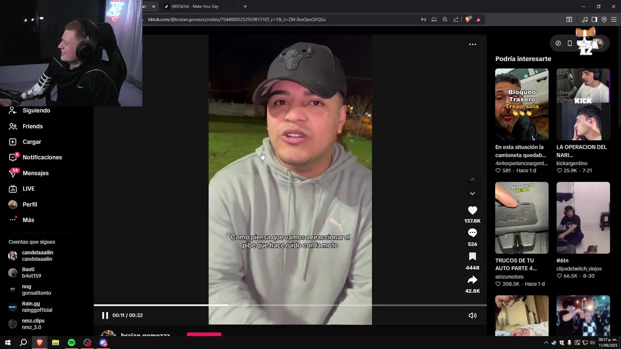
Task: Show hidden system tray icons
Action: click(x=546, y=343)
